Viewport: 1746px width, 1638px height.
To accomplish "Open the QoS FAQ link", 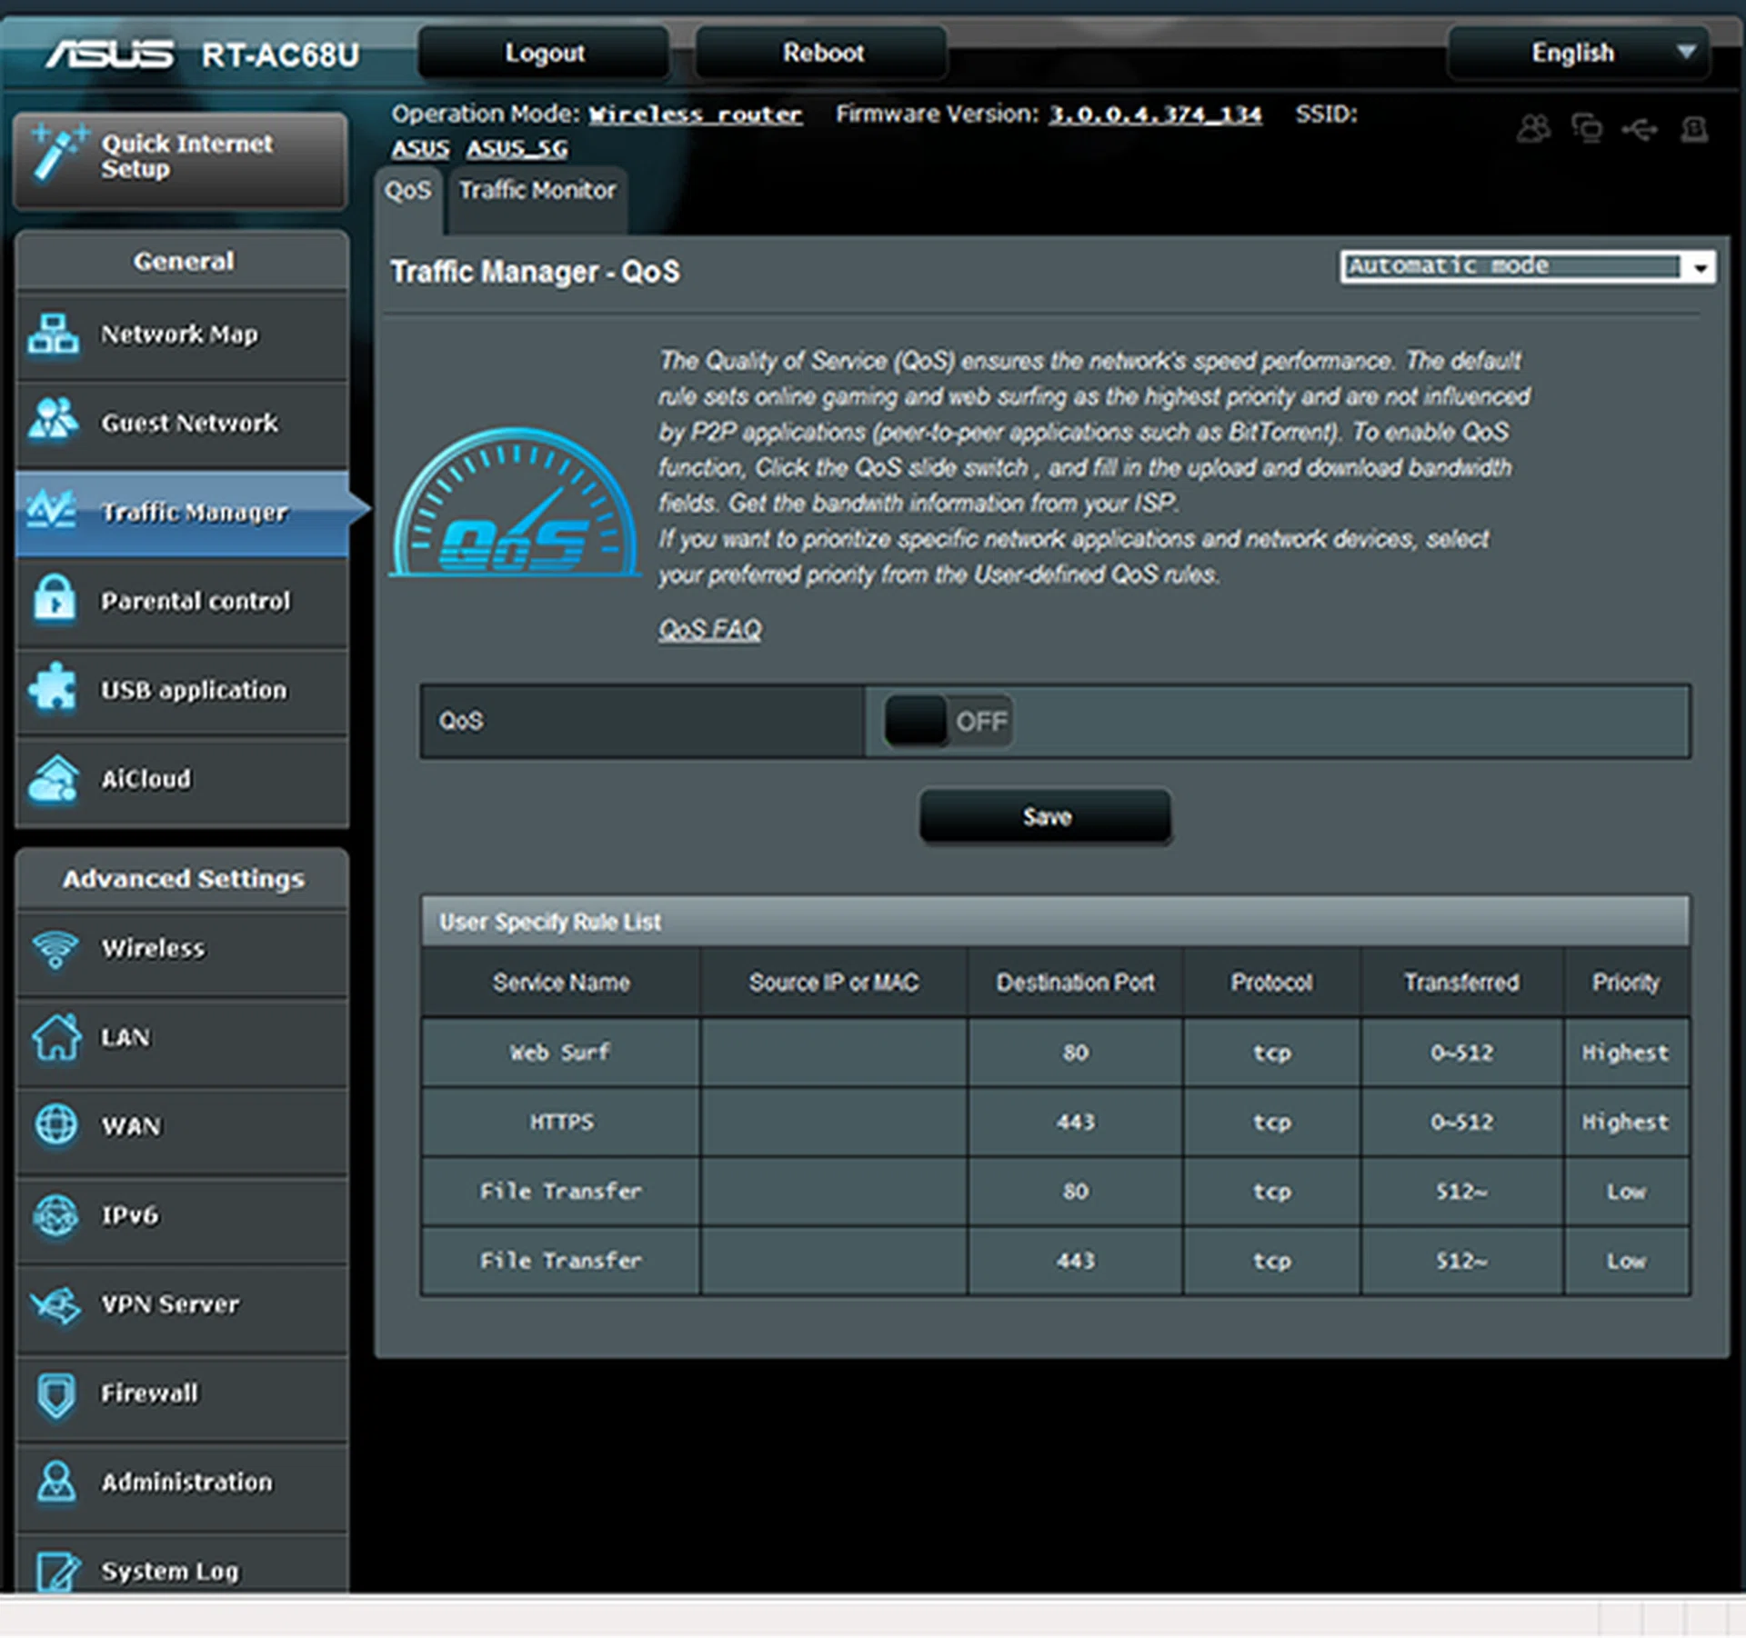I will pyautogui.click(x=709, y=629).
